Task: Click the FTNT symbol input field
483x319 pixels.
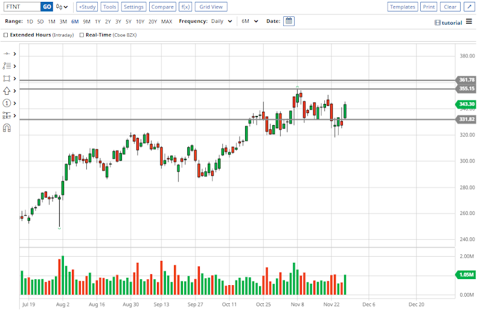Action: pyautogui.click(x=21, y=7)
